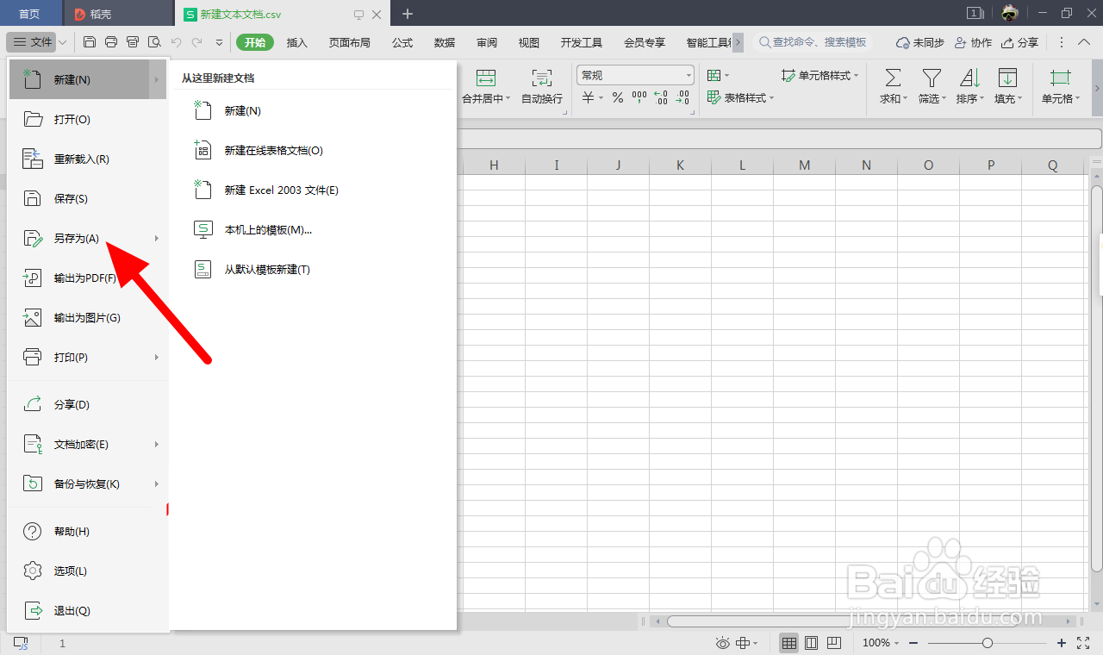Click the not-synced (未同步) cloud icon
The height and width of the screenshot is (655, 1103).
[x=903, y=42]
